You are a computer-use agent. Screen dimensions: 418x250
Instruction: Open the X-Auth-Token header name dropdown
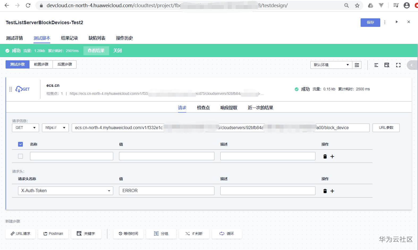pos(66,191)
